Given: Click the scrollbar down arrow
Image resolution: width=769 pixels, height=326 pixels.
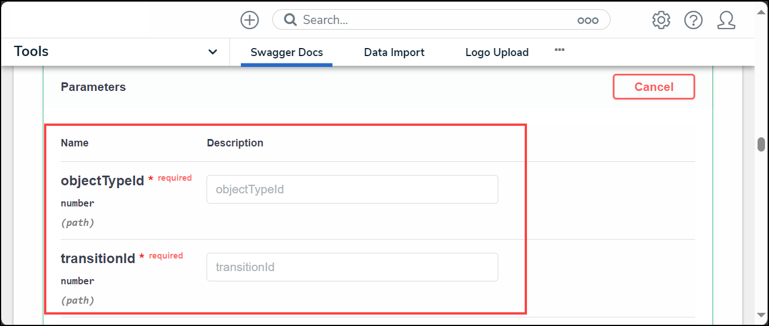Looking at the screenshot, I should click(761, 315).
